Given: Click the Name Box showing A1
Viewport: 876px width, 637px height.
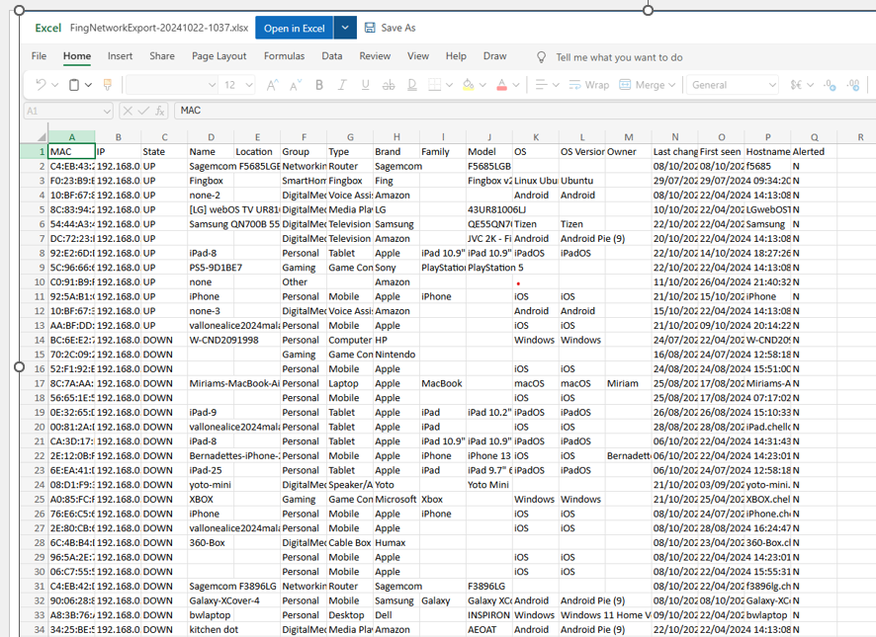Looking at the screenshot, I should click(x=68, y=111).
